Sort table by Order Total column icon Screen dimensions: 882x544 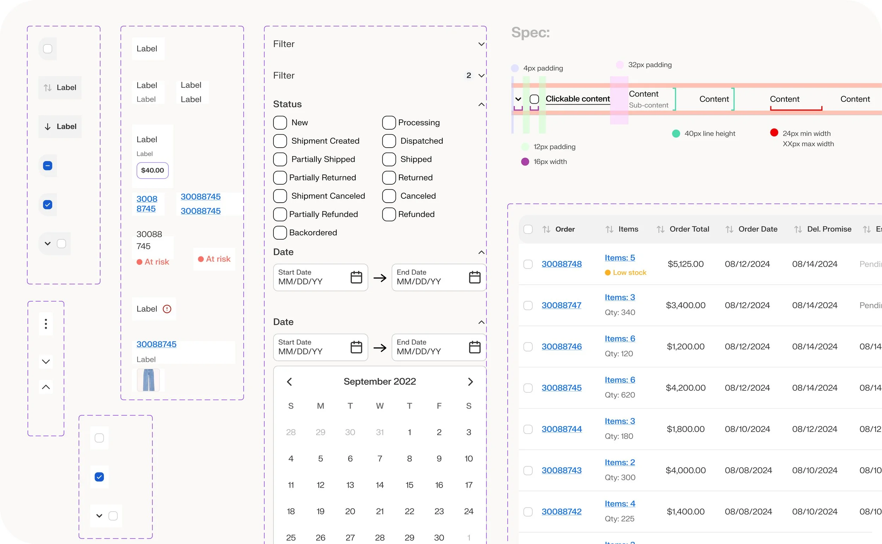pyautogui.click(x=660, y=229)
